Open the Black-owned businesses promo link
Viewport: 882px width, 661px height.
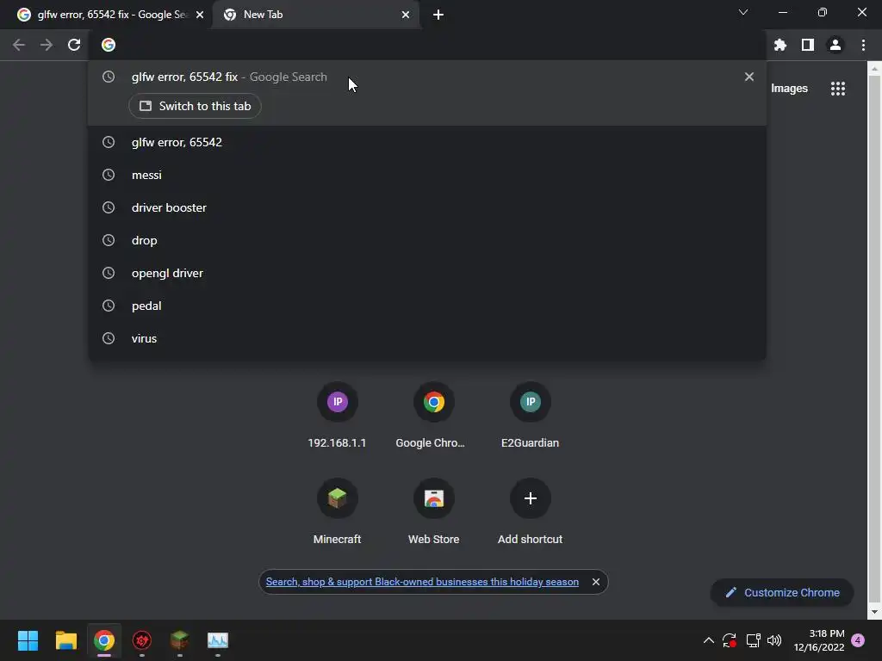(422, 582)
